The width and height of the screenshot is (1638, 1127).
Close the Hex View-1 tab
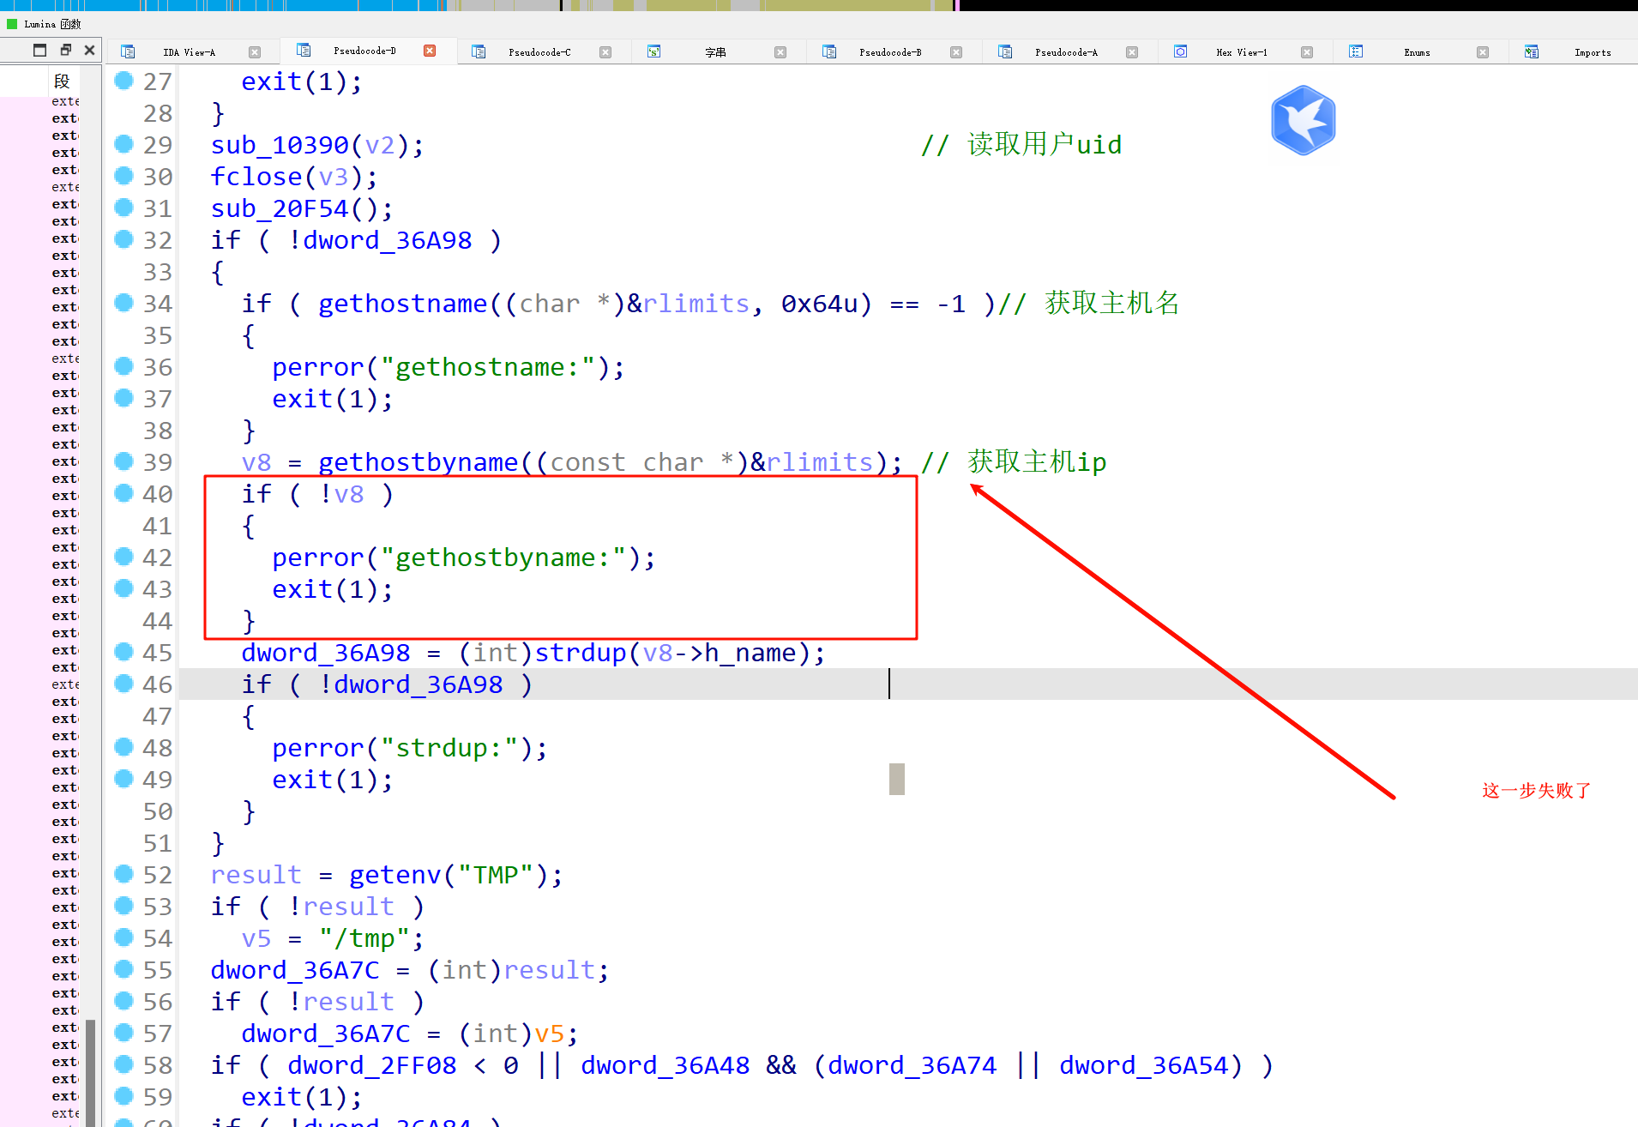tap(1307, 52)
